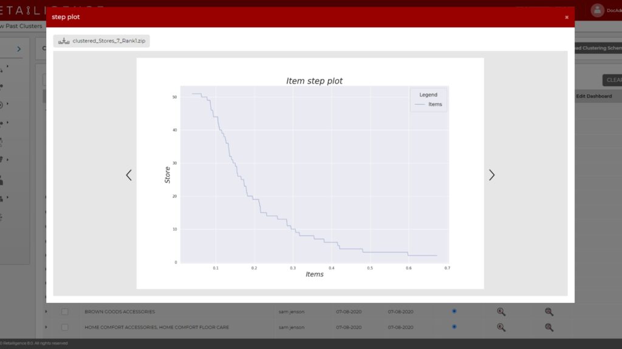The height and width of the screenshot is (349, 622).
Task: Advance to the next plot image
Action: [x=491, y=175]
